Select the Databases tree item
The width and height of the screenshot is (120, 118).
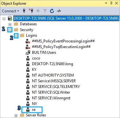[x=28, y=24]
